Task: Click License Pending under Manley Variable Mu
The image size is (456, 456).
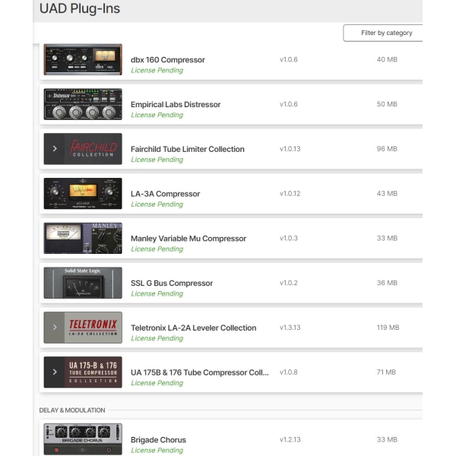Action: click(x=157, y=249)
